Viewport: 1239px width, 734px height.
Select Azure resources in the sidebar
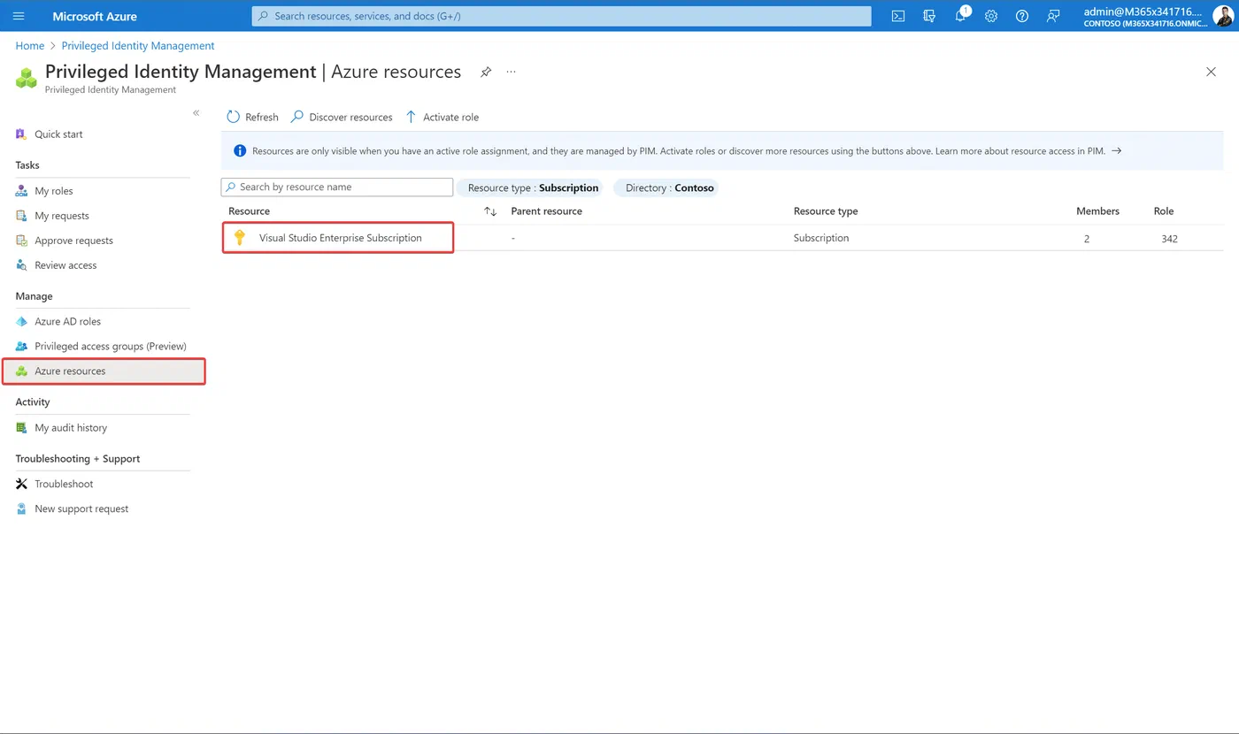(x=103, y=371)
